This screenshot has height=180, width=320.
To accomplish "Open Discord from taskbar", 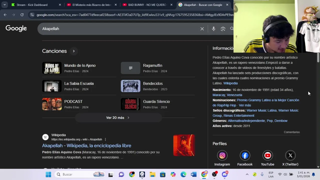I will coord(225,174).
